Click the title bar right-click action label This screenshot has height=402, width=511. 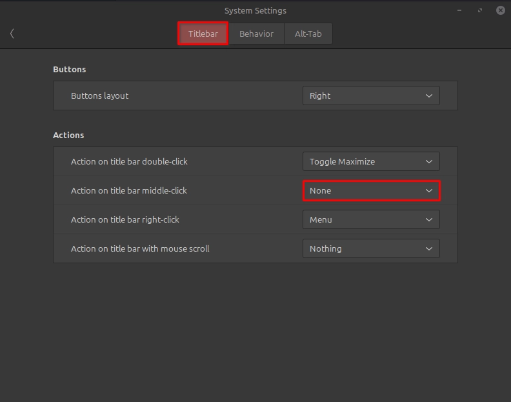tap(125, 219)
